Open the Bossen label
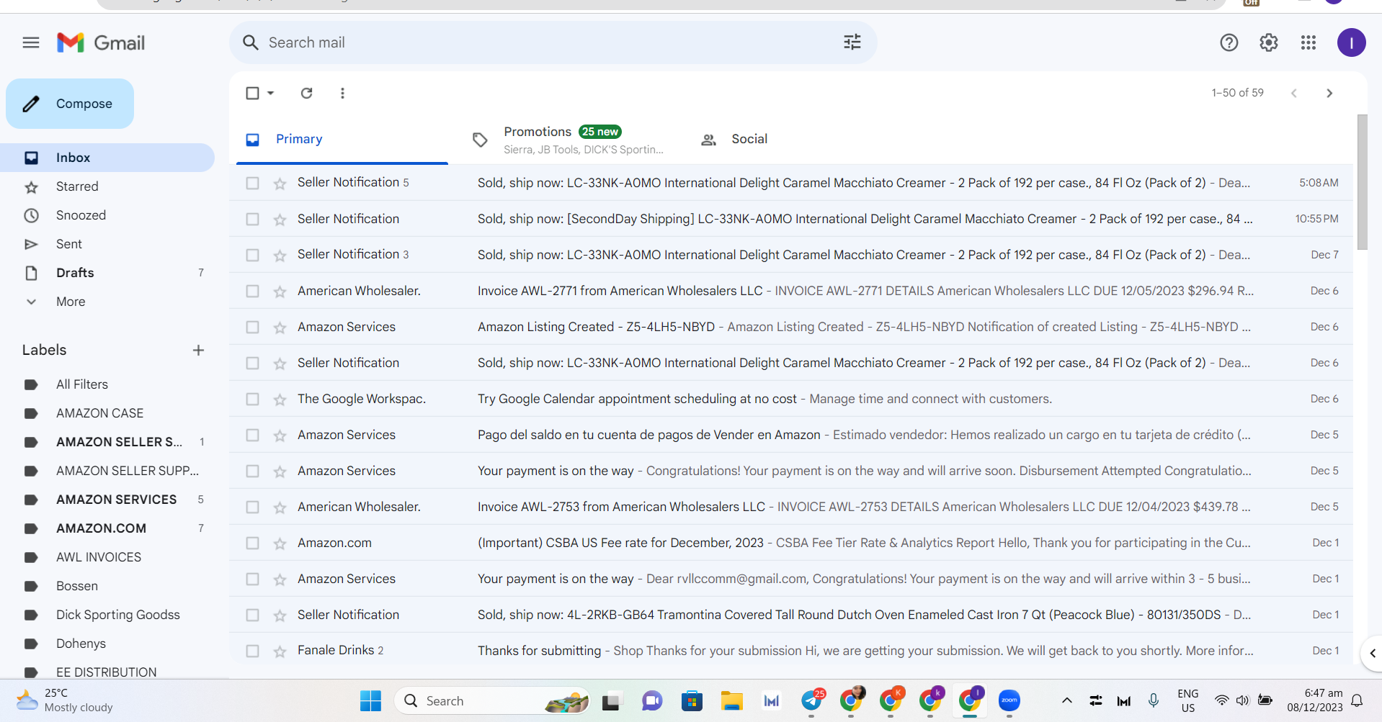Image resolution: width=1382 pixels, height=722 pixels. (x=108, y=586)
